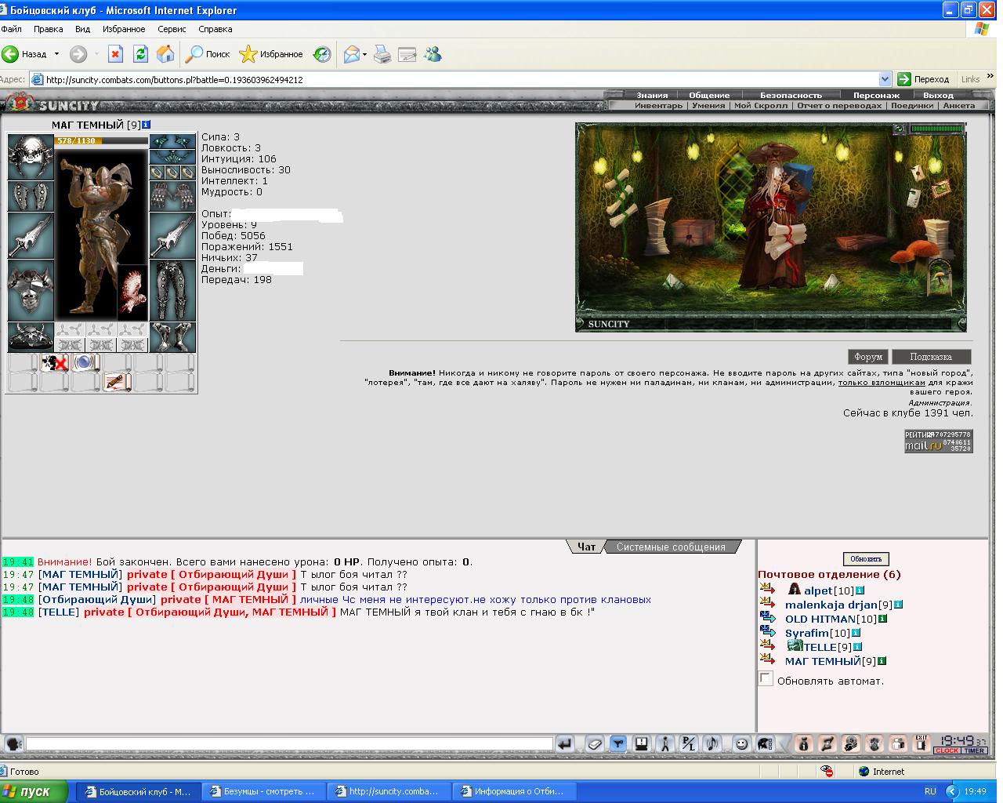Screen dimensions: 1003x803
Task: Open the helmet list icon in chat bar
Action: pos(766,743)
